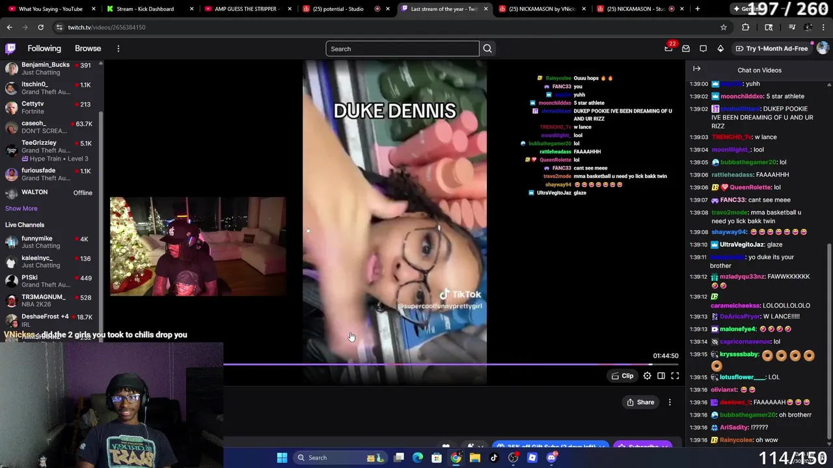Viewport: 833px width, 468px height.
Task: Switch to NICKAMASON by VNick tab
Action: coord(542,9)
